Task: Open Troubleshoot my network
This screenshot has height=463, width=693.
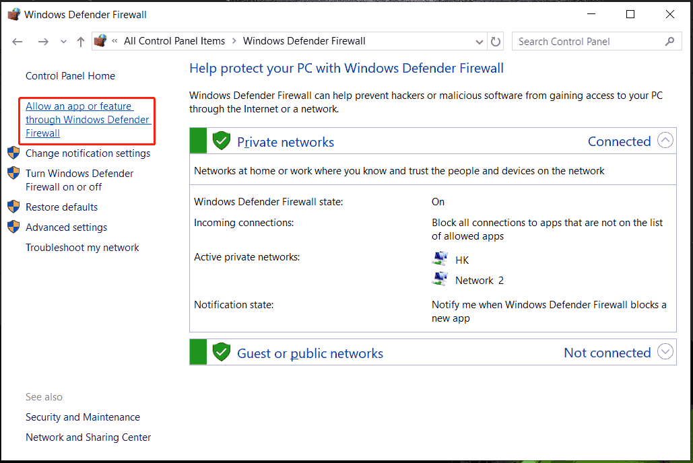Action: [x=82, y=248]
